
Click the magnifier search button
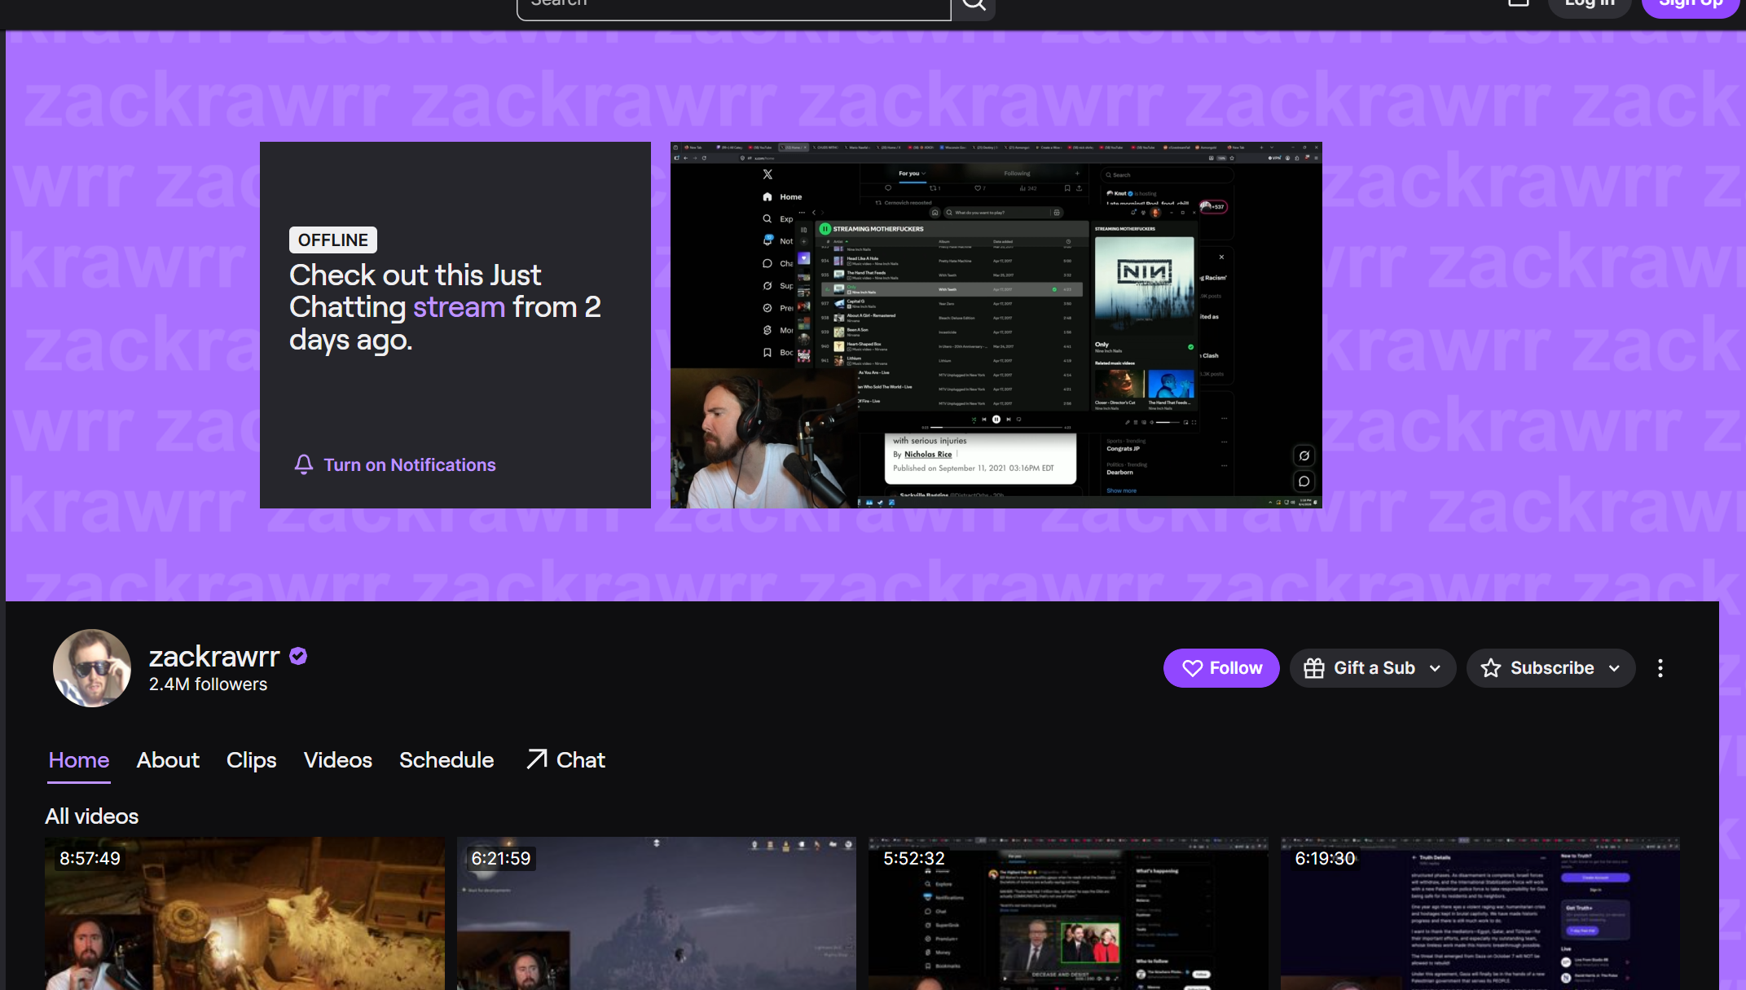(974, 7)
